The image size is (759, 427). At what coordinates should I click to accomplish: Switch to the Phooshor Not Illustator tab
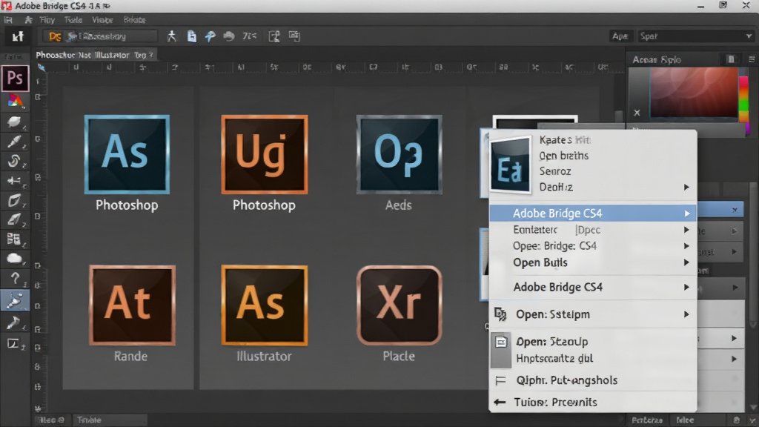click(95, 55)
